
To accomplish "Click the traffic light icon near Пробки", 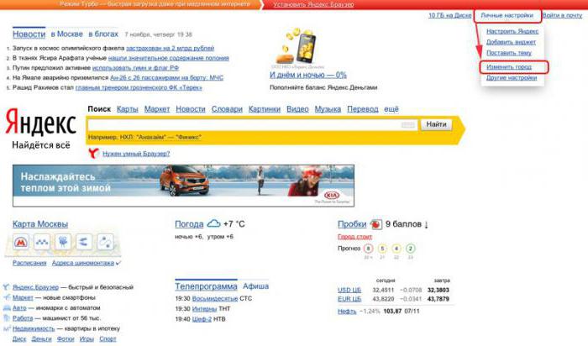I will (375, 224).
